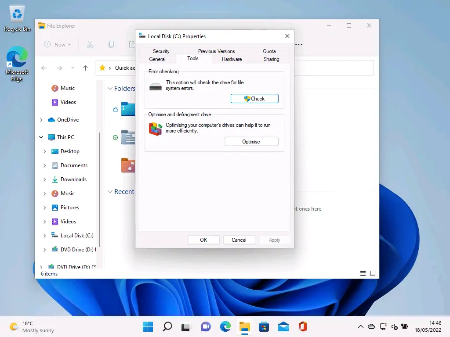The height and width of the screenshot is (337, 450).
Task: Click the Search icon on the taskbar
Action: [167, 326]
